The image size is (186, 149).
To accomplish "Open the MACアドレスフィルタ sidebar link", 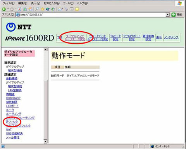I will click(x=18, y=126).
